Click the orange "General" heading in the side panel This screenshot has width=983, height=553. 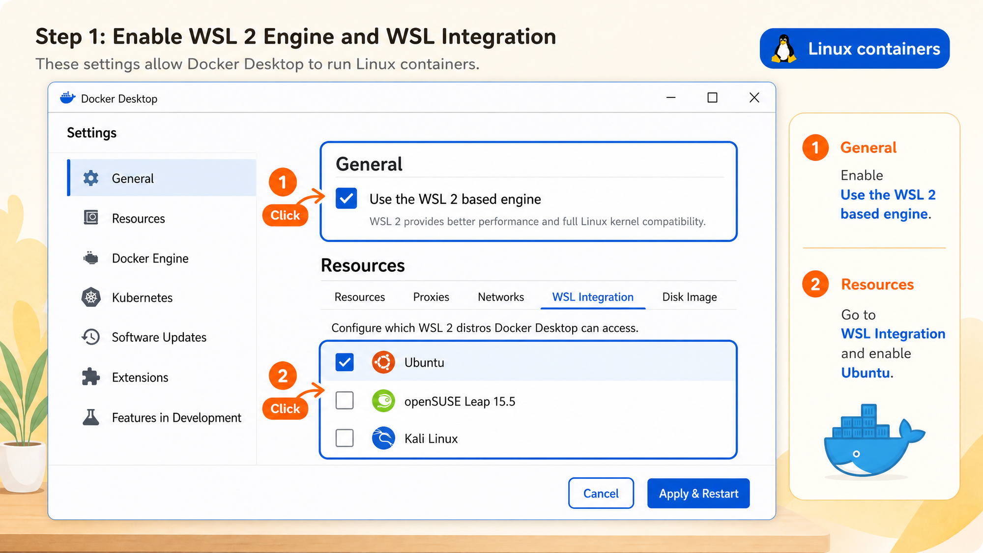pyautogui.click(x=868, y=147)
